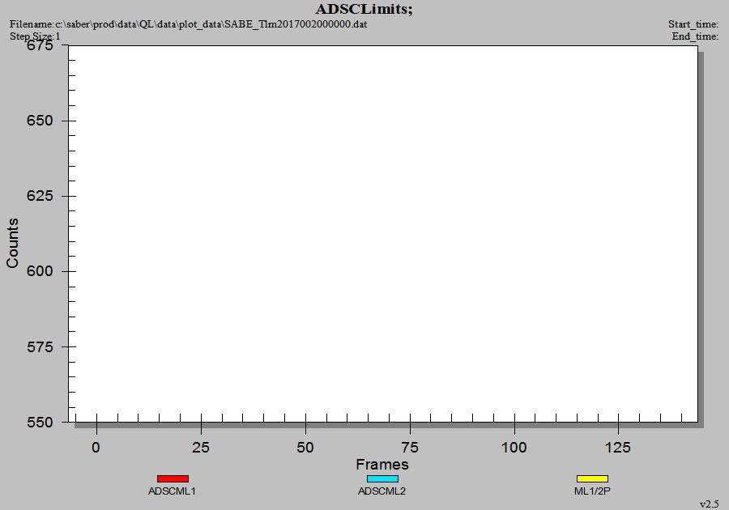This screenshot has width=729, height=510.
Task: Click the v2.5 version label
Action: pyautogui.click(x=709, y=504)
